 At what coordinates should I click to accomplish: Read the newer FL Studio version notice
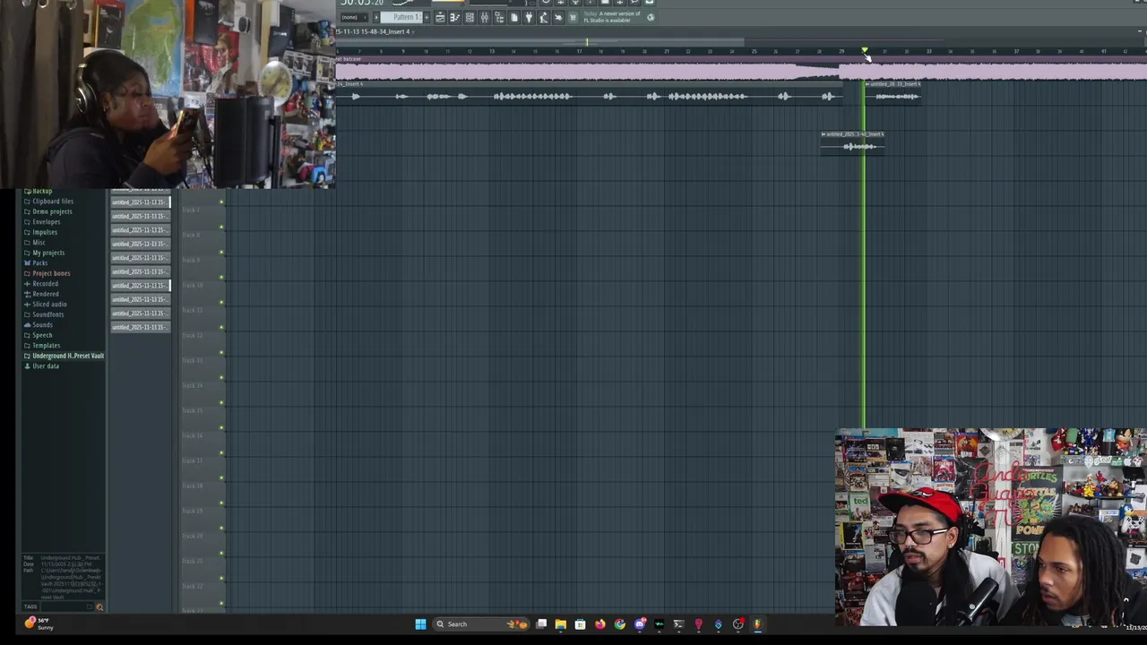pos(612,17)
